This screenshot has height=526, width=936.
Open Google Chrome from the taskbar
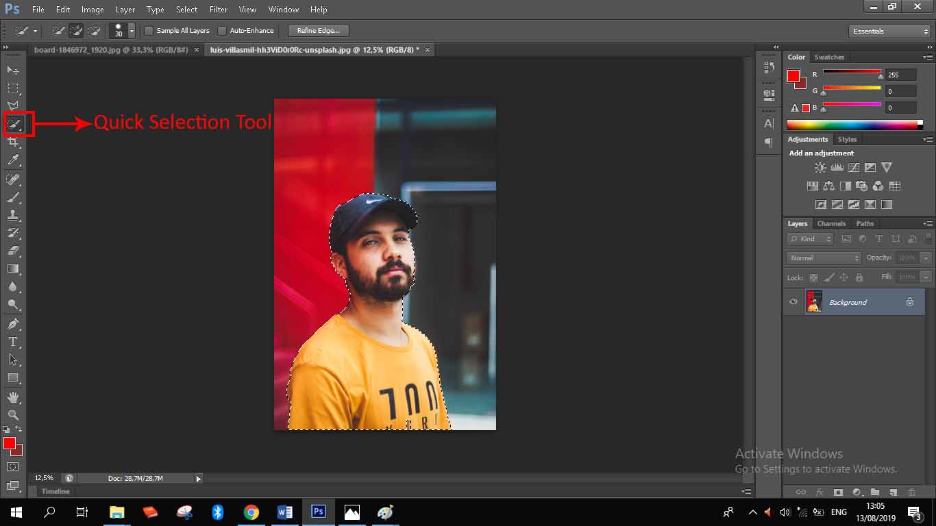[251, 512]
